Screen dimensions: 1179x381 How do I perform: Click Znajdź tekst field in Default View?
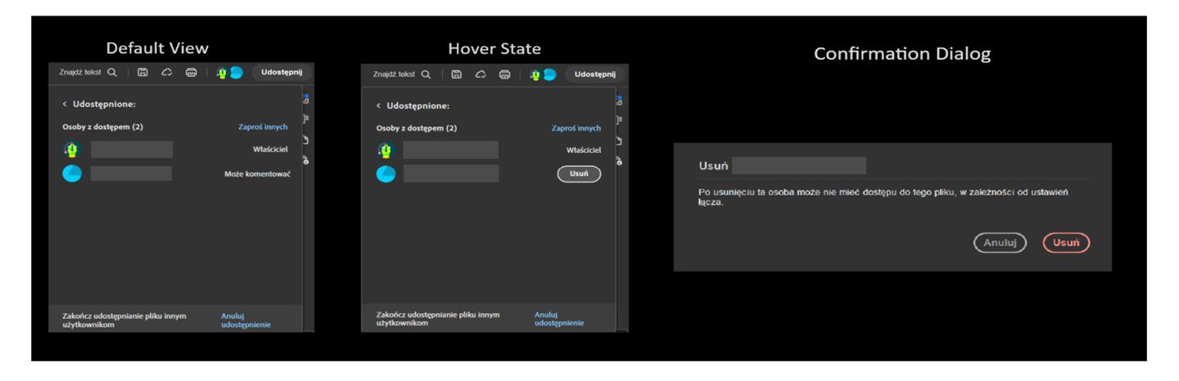coord(80,72)
